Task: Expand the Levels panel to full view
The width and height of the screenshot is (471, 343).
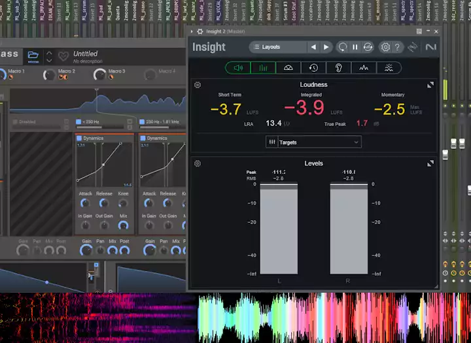Action: tap(430, 163)
